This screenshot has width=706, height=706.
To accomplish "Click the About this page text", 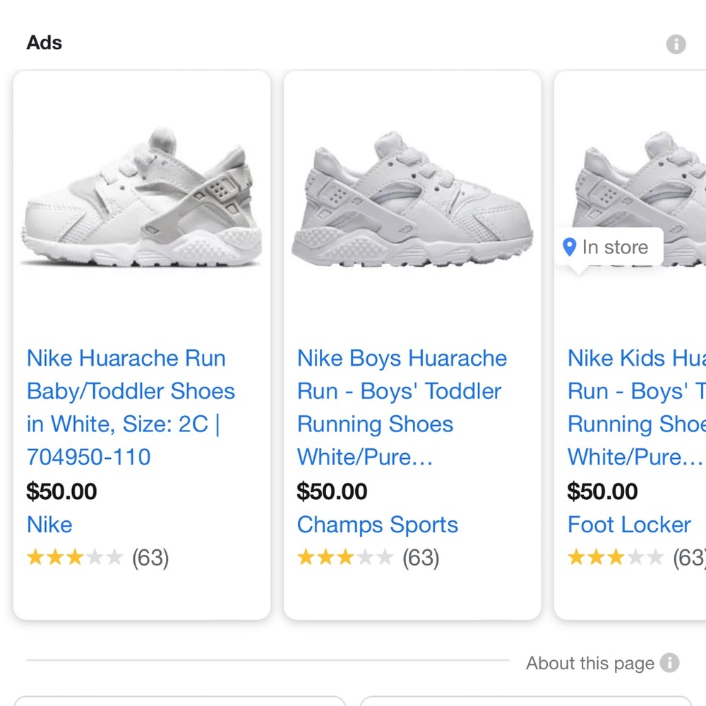I will point(590,663).
